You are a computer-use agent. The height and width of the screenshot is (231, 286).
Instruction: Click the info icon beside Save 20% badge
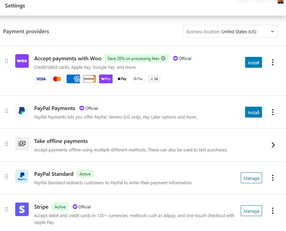163,58
